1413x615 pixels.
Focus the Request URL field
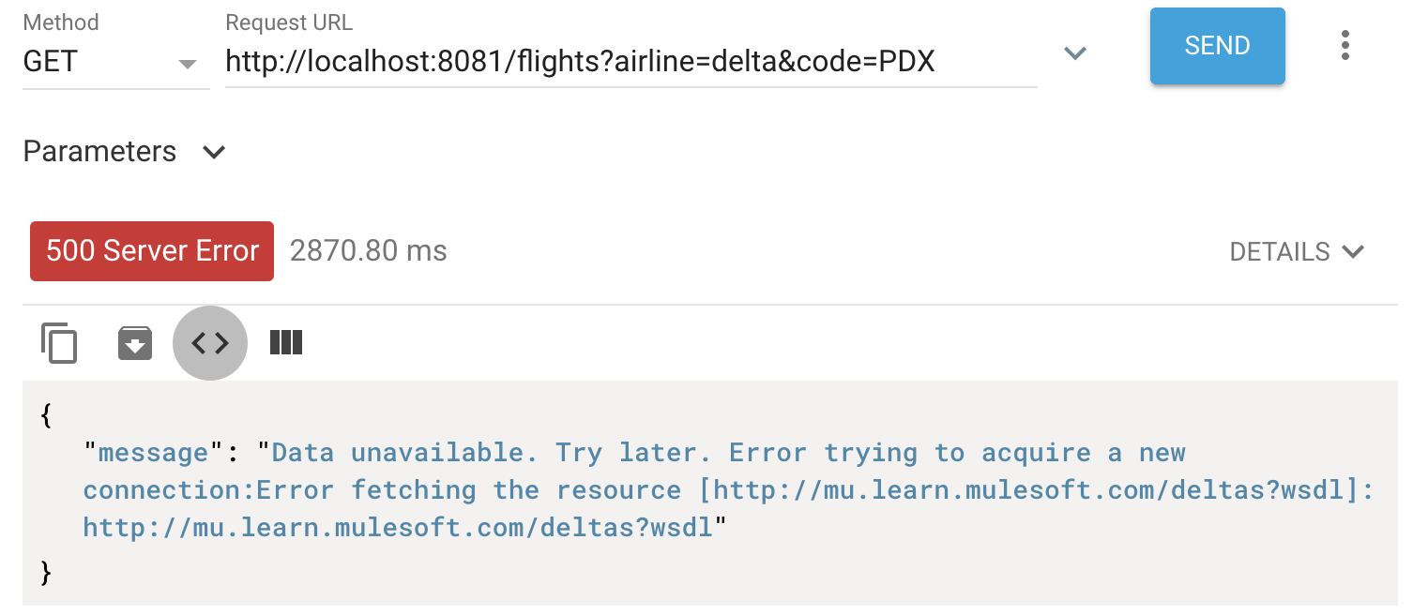click(x=631, y=62)
